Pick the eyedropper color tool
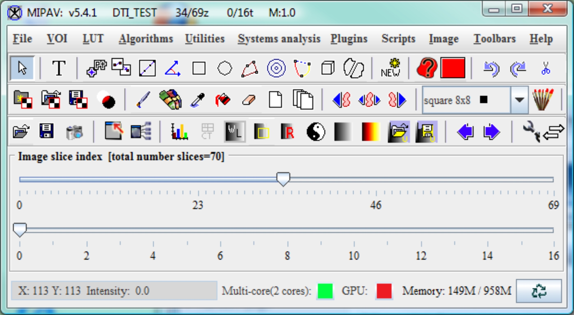 pyautogui.click(x=198, y=100)
